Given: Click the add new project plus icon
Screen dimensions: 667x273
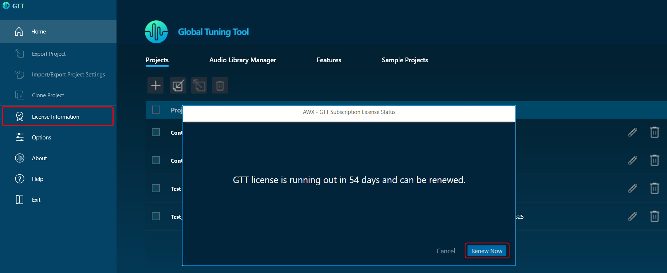Looking at the screenshot, I should point(155,86).
